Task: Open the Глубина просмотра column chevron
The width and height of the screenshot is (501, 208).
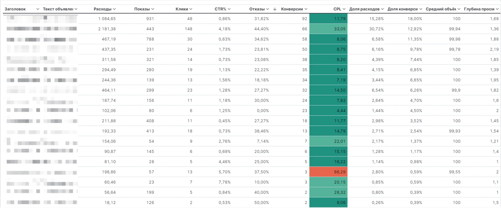Action: pos(497,9)
